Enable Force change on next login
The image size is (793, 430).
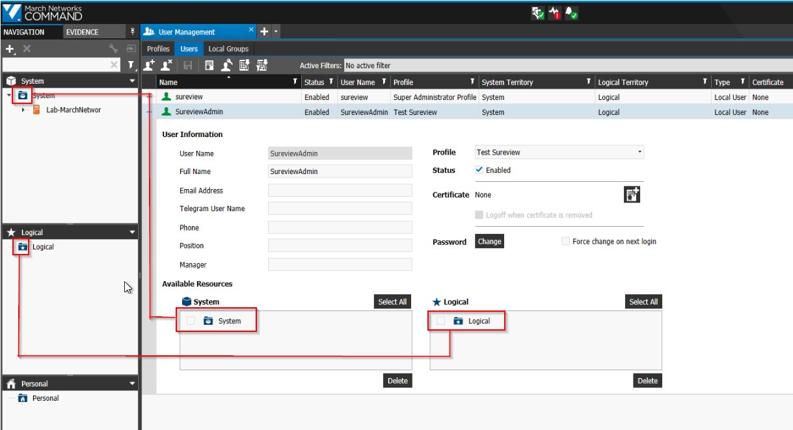coord(565,241)
